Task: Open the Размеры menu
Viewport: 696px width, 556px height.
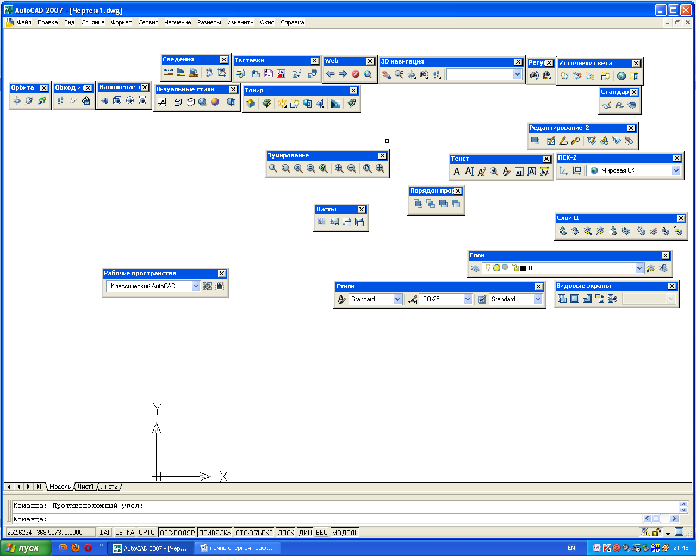Action: tap(209, 22)
